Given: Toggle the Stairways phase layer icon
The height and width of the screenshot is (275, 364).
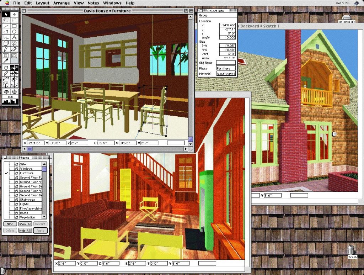Looking at the screenshot, I should click(x=16, y=200).
